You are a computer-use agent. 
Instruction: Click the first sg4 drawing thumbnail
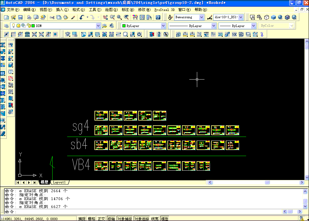[x=101, y=116]
